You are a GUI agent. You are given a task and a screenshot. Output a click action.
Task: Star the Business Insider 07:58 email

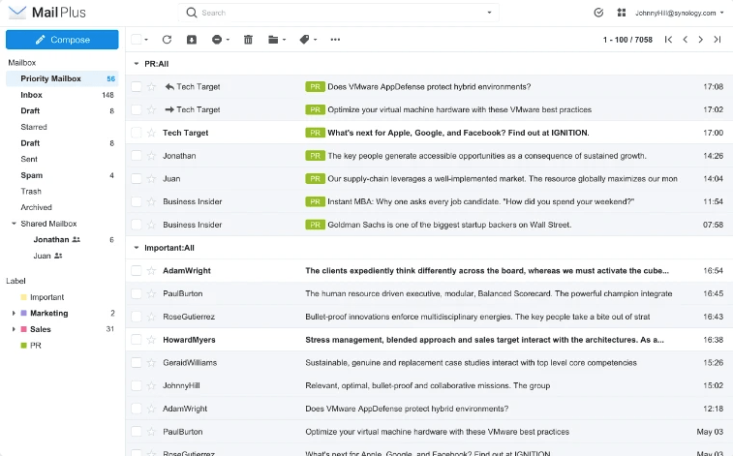[x=151, y=225]
